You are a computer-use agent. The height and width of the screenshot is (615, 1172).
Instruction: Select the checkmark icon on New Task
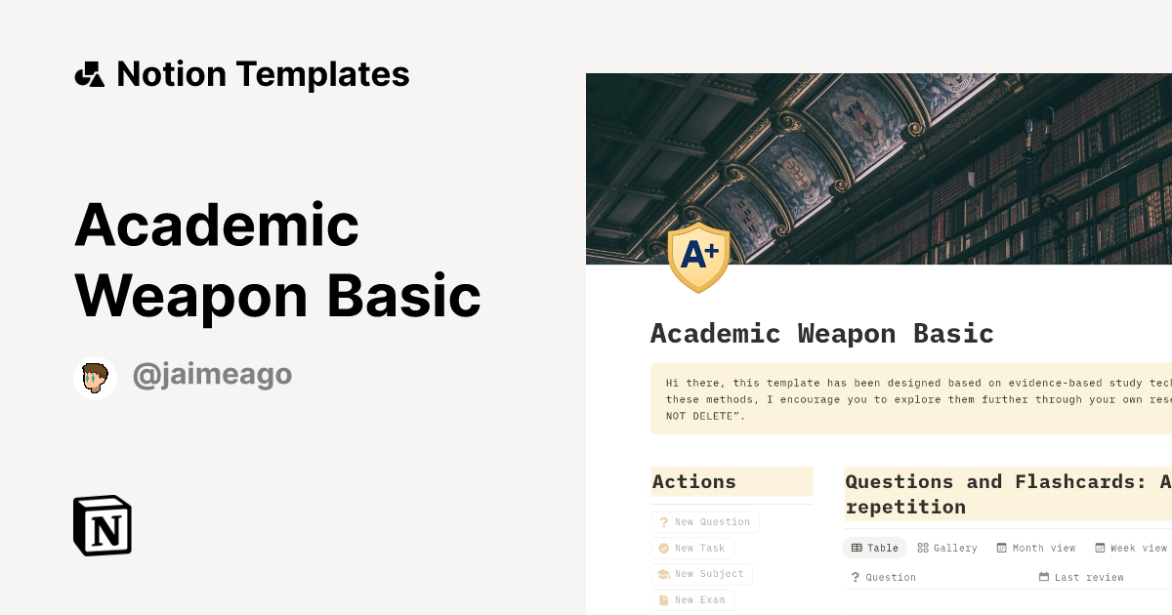click(664, 548)
